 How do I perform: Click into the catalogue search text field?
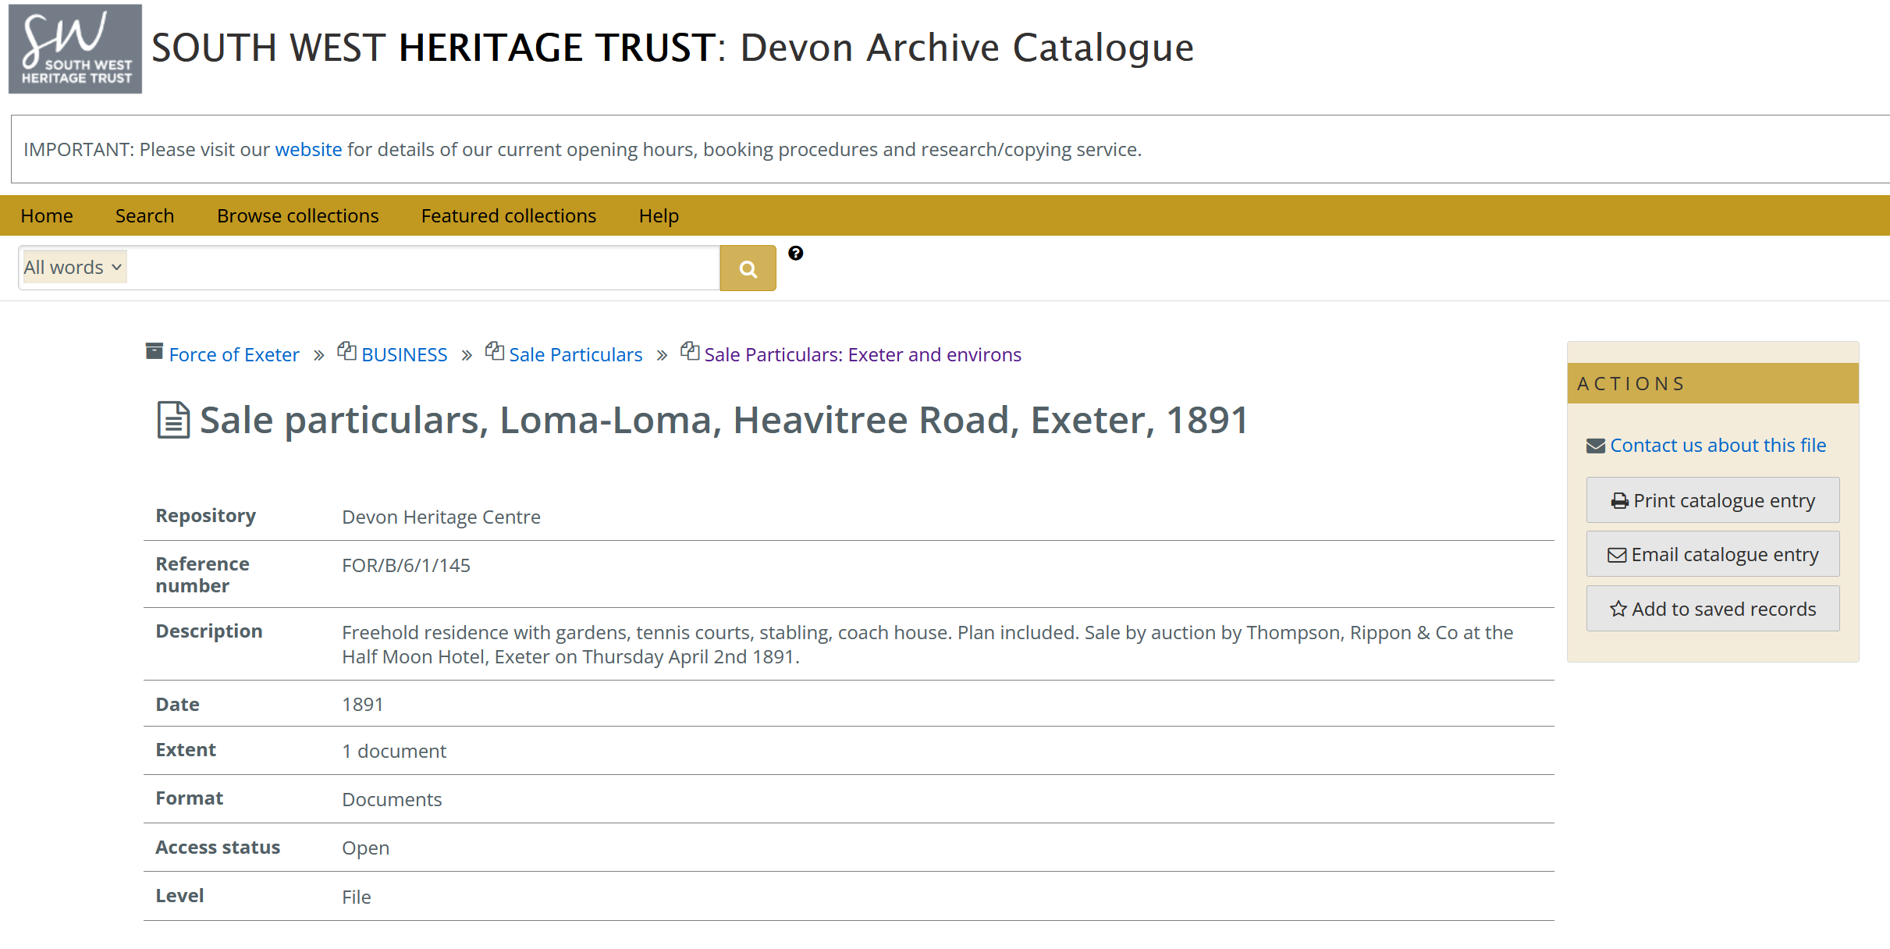(423, 268)
